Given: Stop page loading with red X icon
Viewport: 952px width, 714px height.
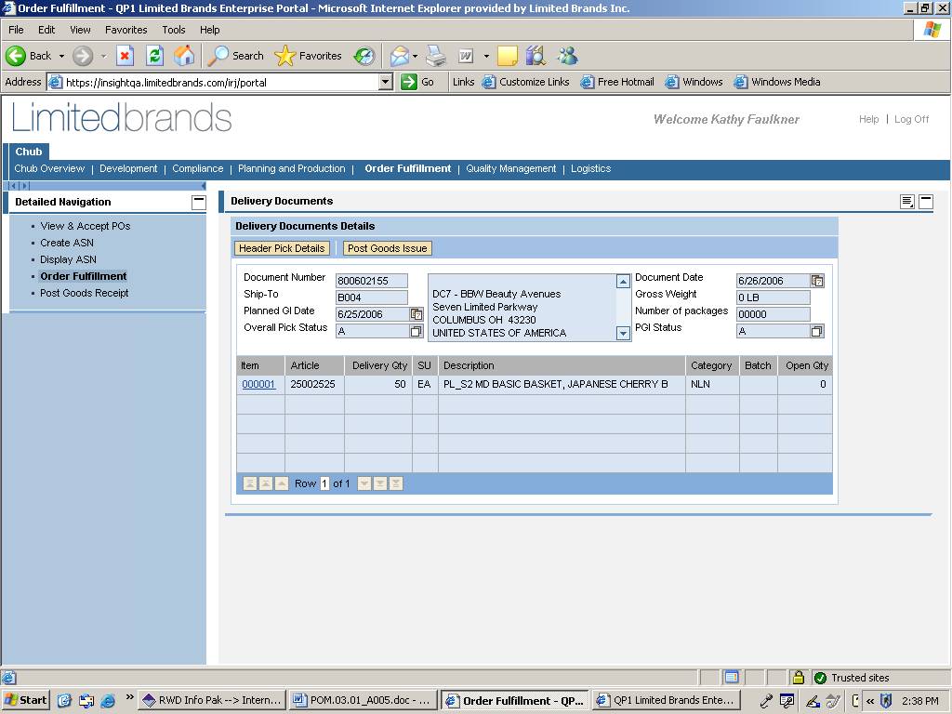Looking at the screenshot, I should (125, 56).
